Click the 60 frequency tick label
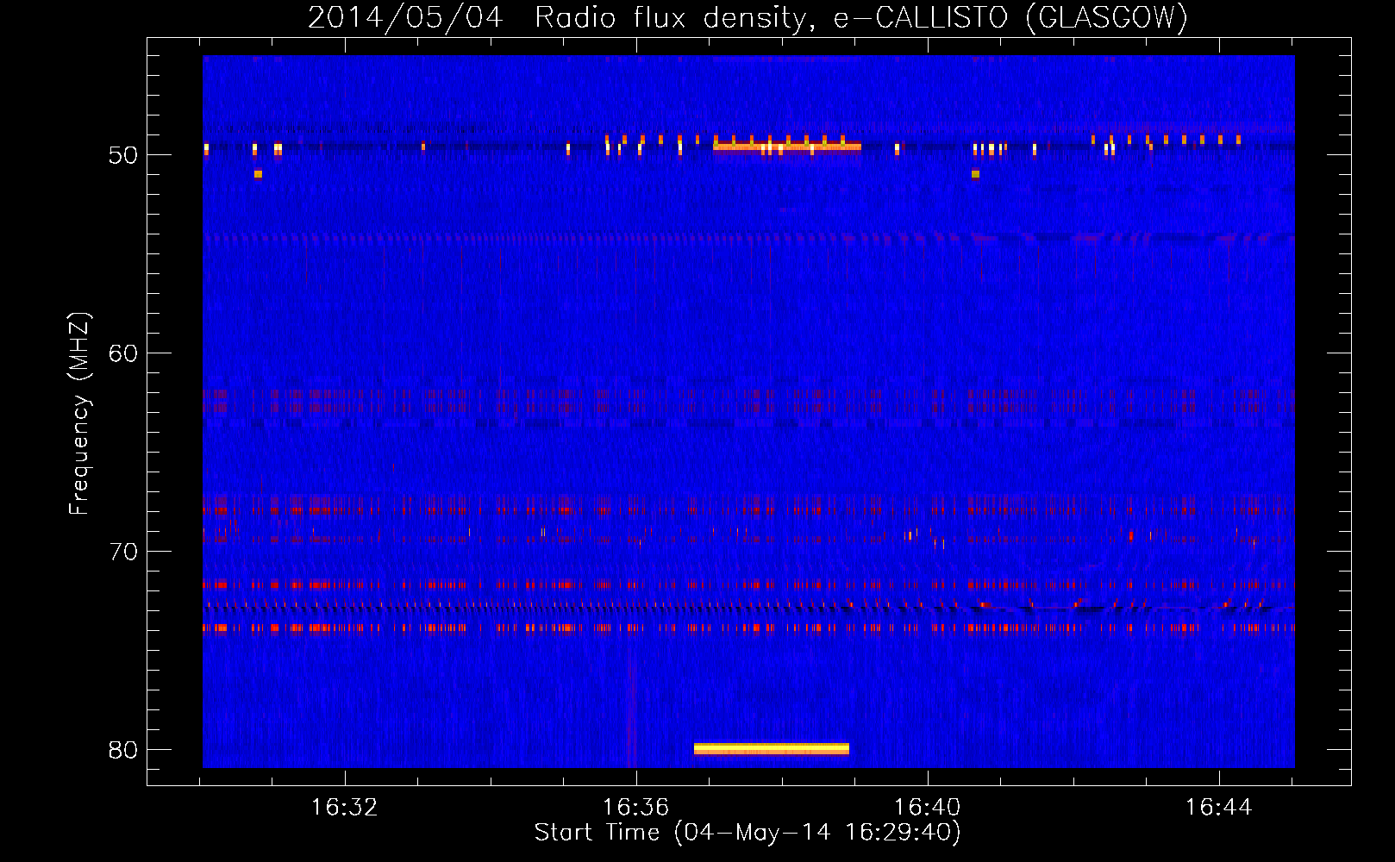Screen dimensions: 1395x862 coord(123,353)
